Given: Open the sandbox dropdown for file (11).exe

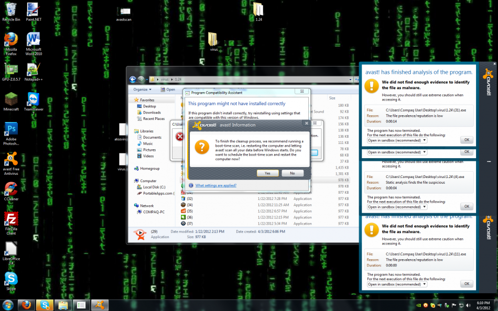Looking at the screenshot, I should coord(397,284).
